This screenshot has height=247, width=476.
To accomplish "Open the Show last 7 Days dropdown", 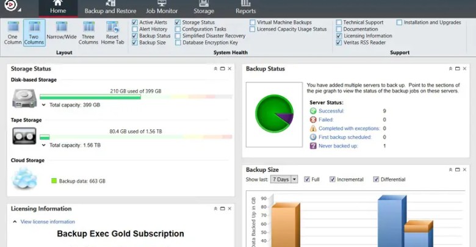I will click(294, 179).
